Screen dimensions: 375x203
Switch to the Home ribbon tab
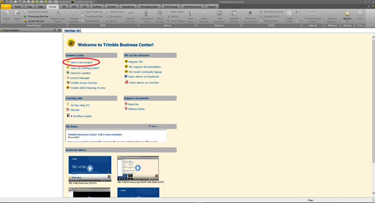point(18,7)
